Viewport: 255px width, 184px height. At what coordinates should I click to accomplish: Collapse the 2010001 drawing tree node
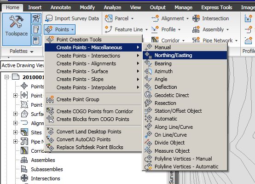(6, 77)
